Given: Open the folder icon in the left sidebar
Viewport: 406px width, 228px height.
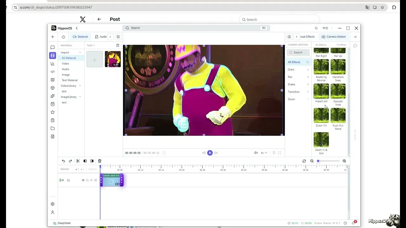Looking at the screenshot, I should coord(53,128).
